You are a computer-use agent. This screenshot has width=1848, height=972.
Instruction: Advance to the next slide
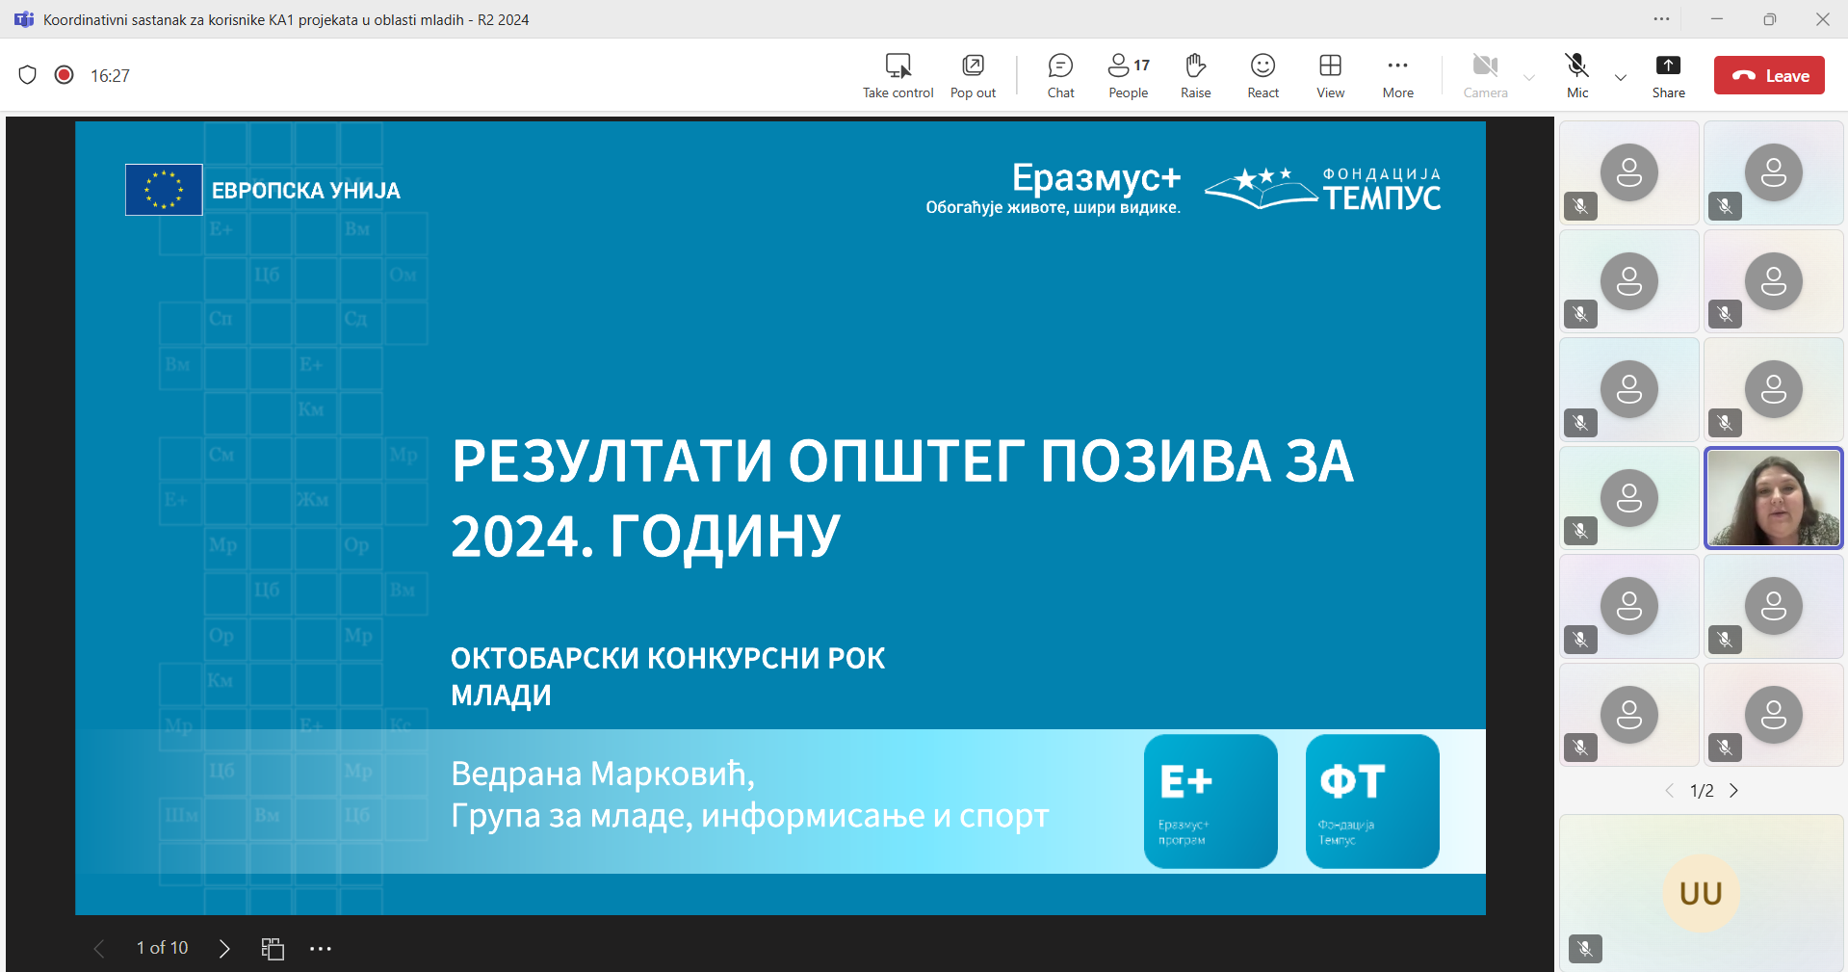pyautogui.click(x=223, y=948)
